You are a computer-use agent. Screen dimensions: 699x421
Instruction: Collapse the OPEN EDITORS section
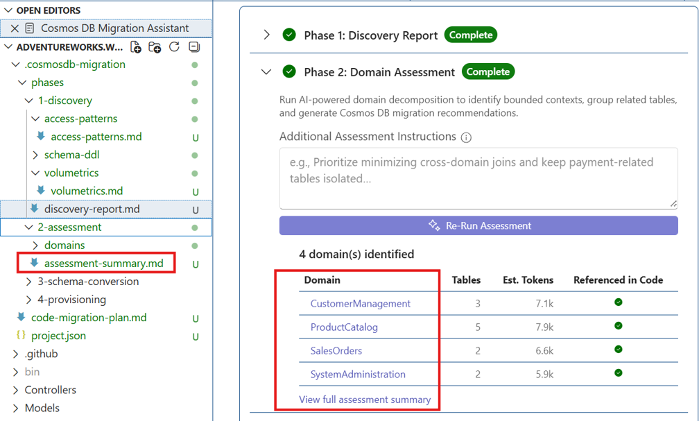click(x=8, y=10)
